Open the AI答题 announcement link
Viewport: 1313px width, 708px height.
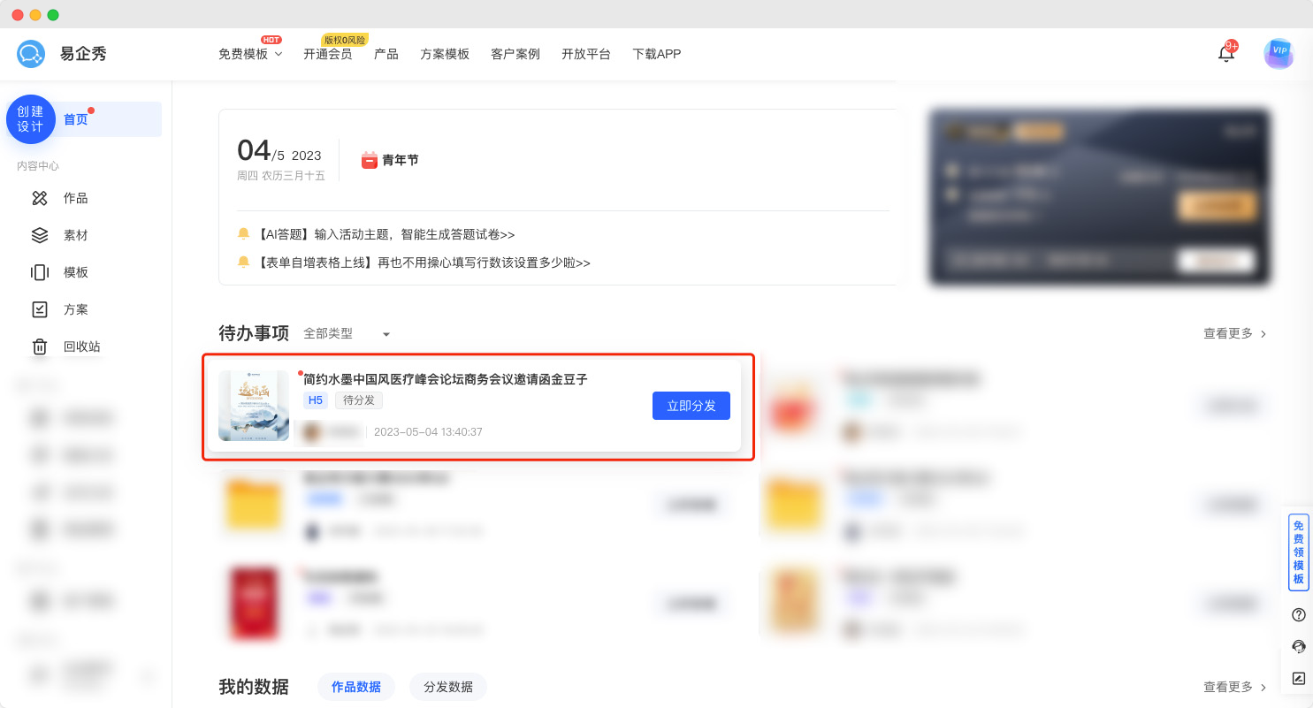pyautogui.click(x=386, y=234)
